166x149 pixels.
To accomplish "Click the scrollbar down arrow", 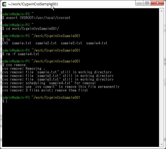I will coord(162,145).
